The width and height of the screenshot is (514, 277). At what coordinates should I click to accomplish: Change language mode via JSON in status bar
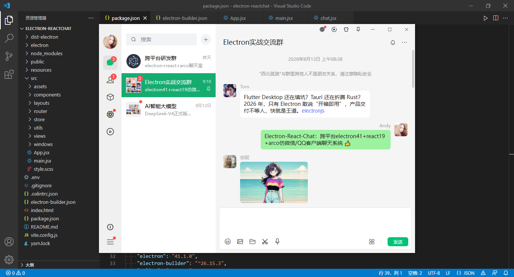pyautogui.click(x=469, y=273)
